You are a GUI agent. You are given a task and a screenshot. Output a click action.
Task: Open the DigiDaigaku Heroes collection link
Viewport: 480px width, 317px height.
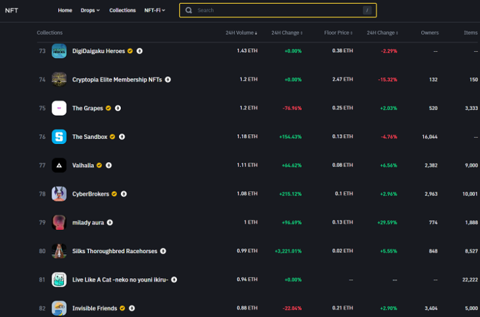(x=99, y=51)
